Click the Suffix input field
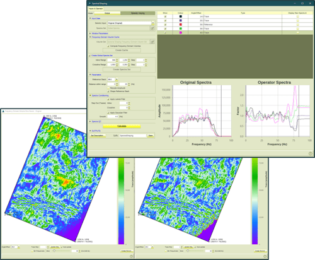The height and width of the screenshot is (260, 315). pyautogui.click(x=133, y=136)
